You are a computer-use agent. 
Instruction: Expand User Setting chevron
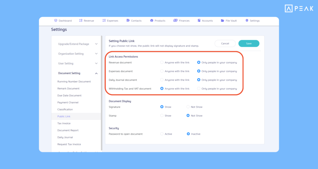[96, 63]
